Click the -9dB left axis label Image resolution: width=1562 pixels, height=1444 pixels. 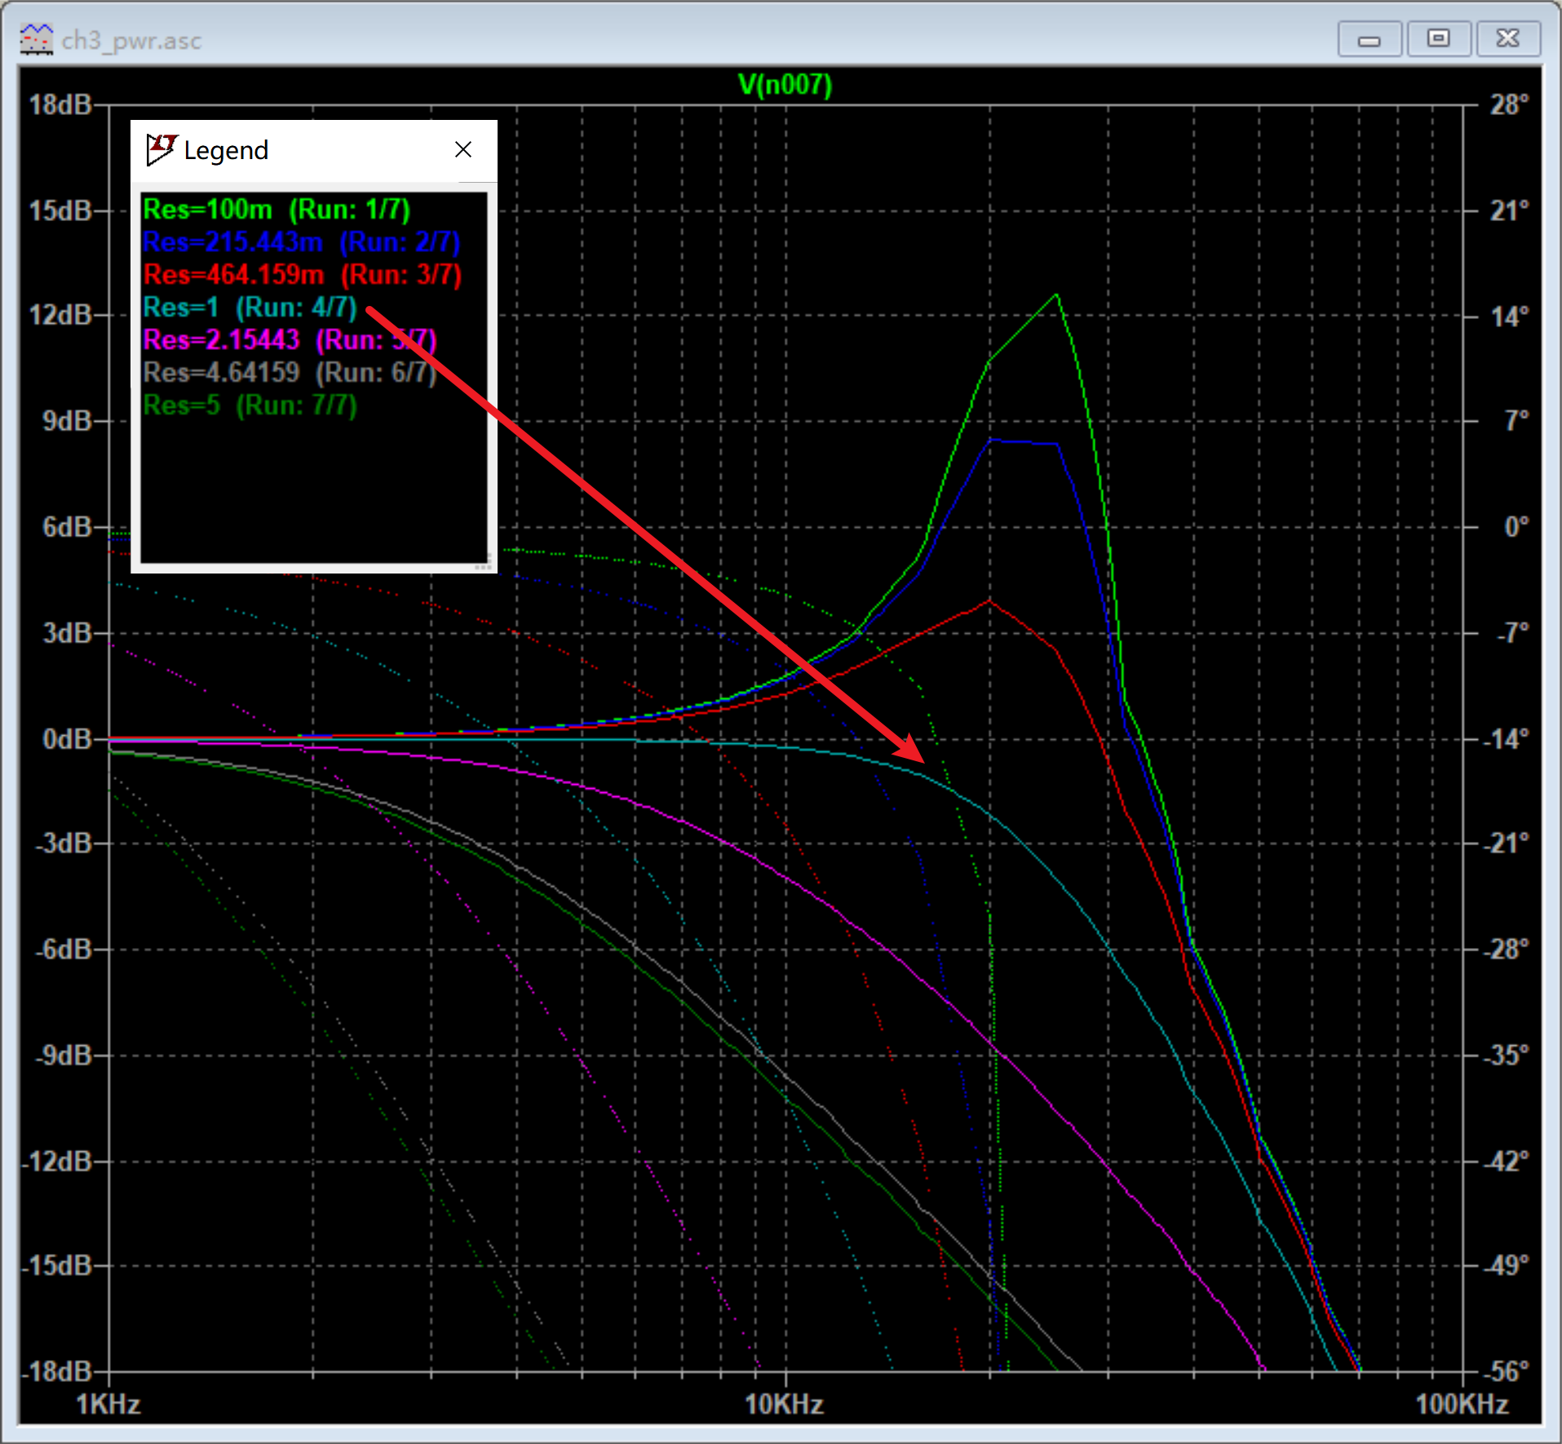(64, 1055)
